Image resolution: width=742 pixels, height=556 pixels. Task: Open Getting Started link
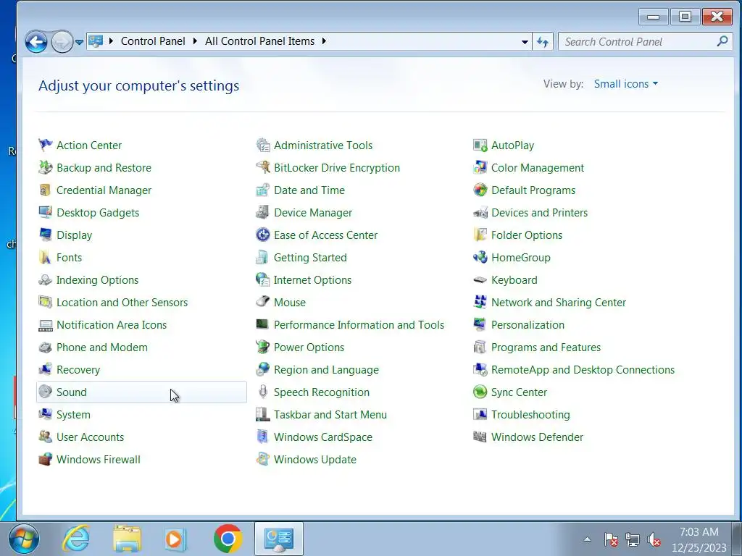310,257
